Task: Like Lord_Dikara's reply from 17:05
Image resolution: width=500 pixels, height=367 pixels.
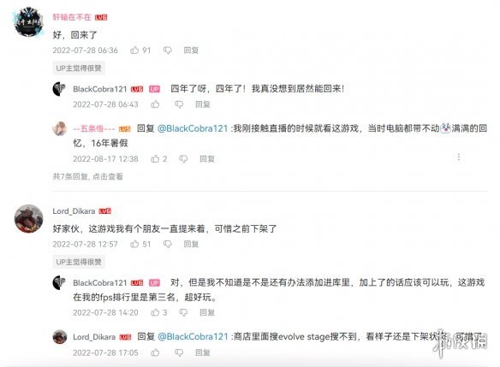Action: (155, 352)
